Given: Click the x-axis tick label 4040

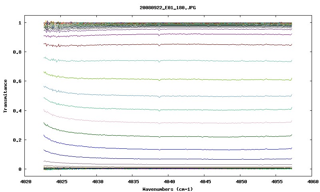Looking at the screenshot, I should [169, 182].
